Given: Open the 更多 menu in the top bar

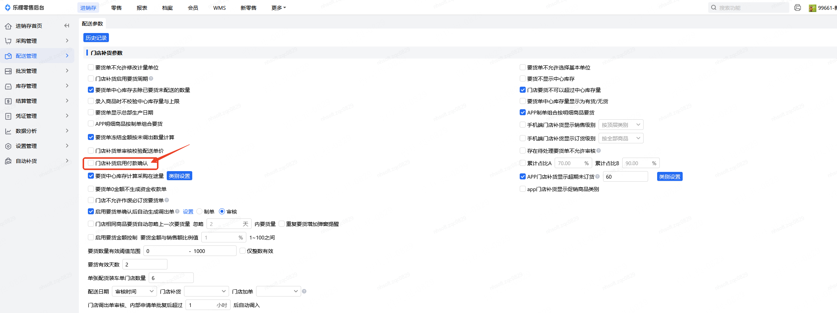Looking at the screenshot, I should [278, 8].
